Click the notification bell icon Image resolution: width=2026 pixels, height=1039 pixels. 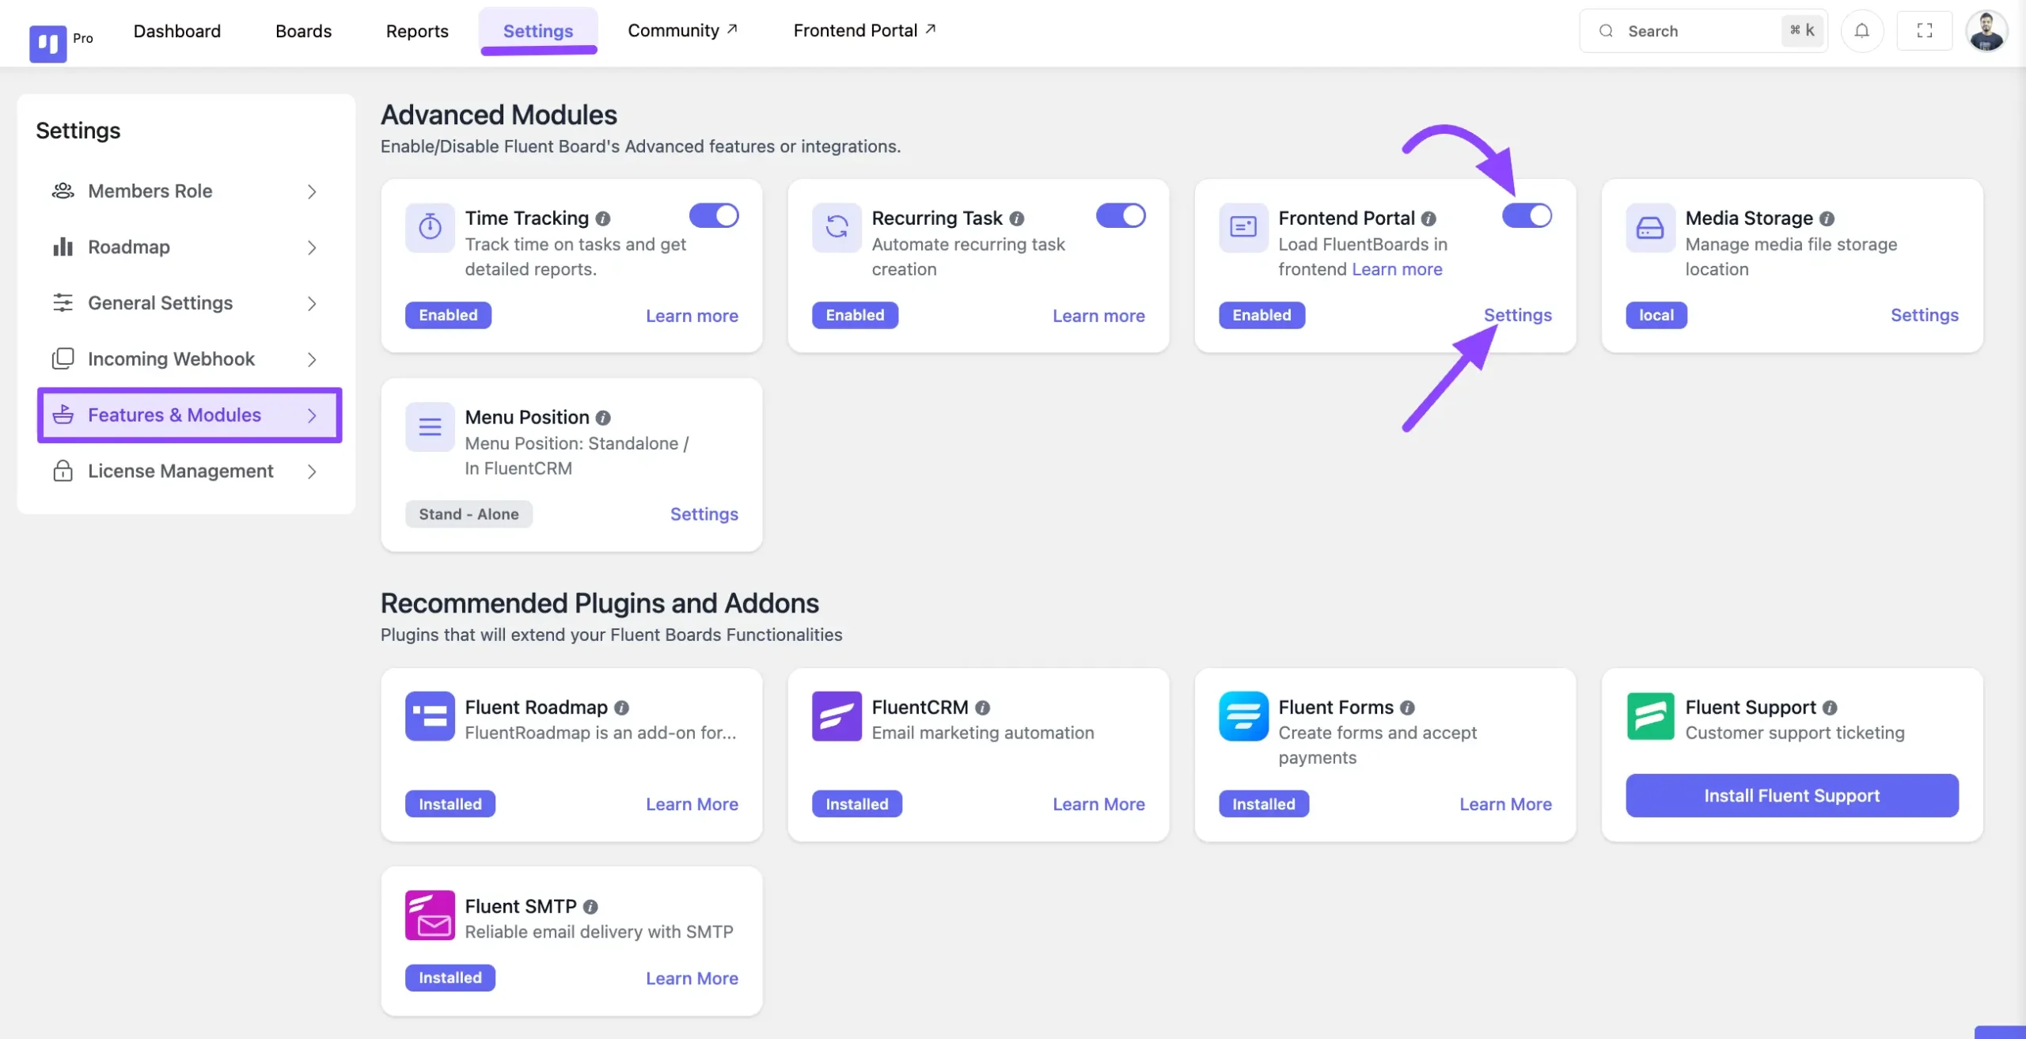tap(1861, 31)
